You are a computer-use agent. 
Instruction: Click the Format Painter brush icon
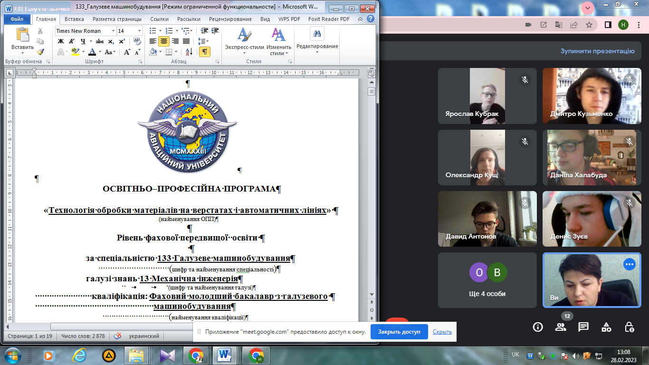point(40,52)
